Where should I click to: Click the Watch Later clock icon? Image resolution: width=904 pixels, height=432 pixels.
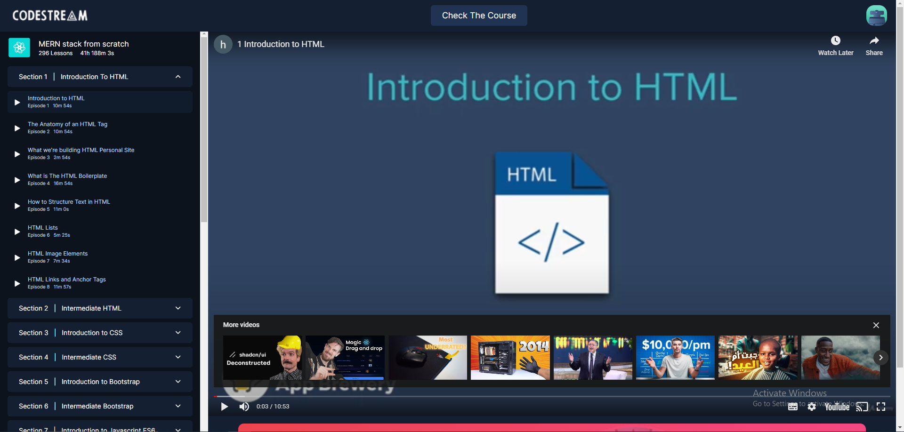(835, 41)
